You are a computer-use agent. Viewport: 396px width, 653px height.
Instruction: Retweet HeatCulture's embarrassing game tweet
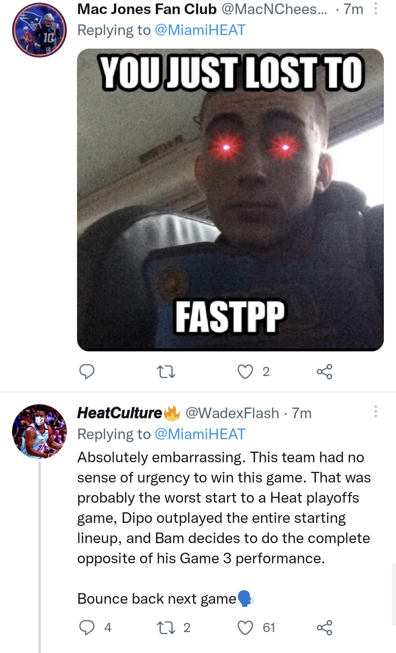point(166,627)
